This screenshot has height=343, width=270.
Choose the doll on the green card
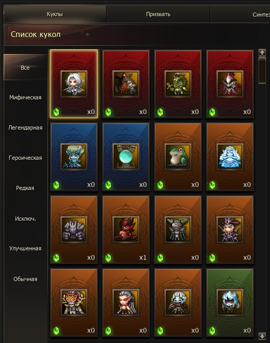coord(230,302)
